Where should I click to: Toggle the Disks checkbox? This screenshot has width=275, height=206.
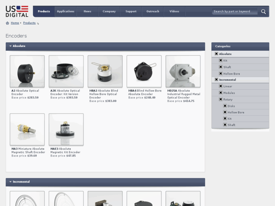(225, 106)
